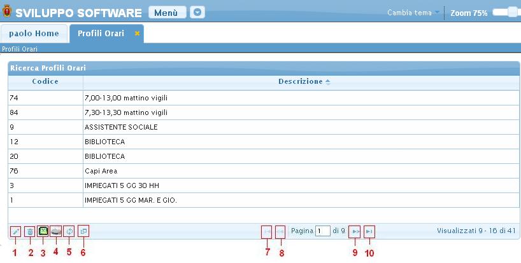
Task: Expand the round arrow button next to Menù
Action: (x=197, y=13)
